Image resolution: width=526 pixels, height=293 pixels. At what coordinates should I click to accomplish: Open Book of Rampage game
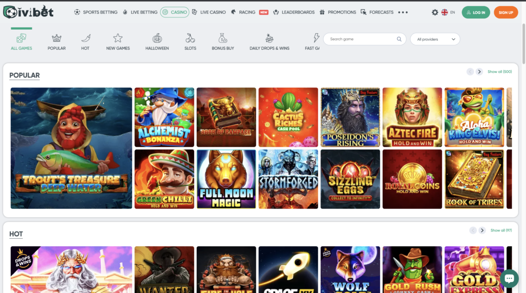click(x=227, y=117)
